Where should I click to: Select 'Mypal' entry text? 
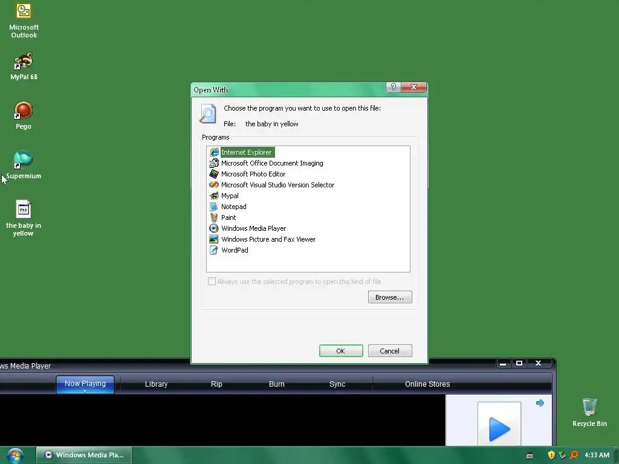coord(230,196)
